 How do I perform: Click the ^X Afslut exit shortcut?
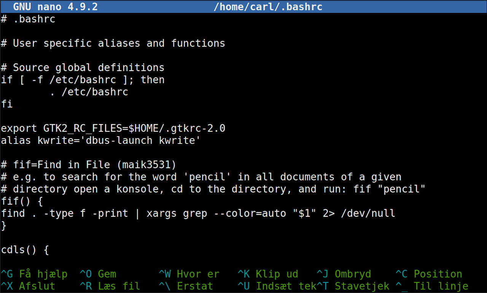click(x=28, y=286)
